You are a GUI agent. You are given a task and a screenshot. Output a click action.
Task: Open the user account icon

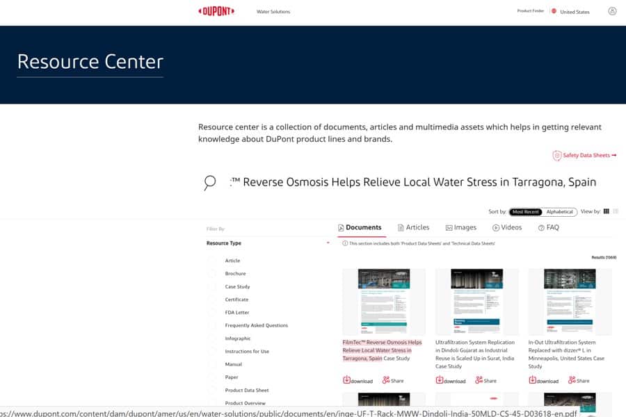click(612, 11)
